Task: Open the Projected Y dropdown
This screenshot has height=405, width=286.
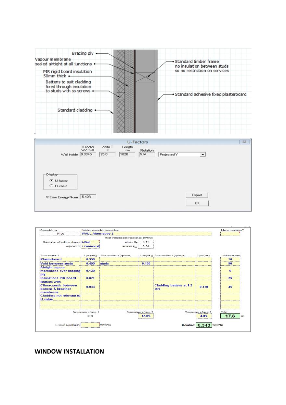Action: tap(203, 155)
